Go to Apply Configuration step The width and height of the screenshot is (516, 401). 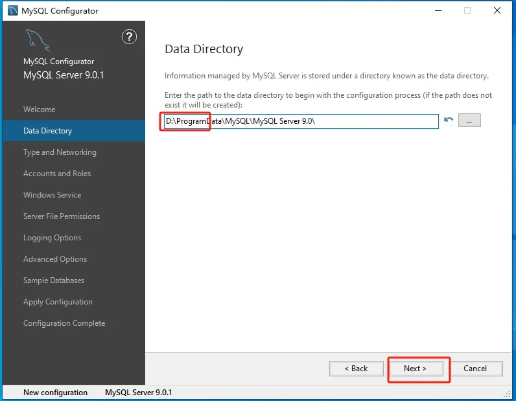(x=58, y=302)
